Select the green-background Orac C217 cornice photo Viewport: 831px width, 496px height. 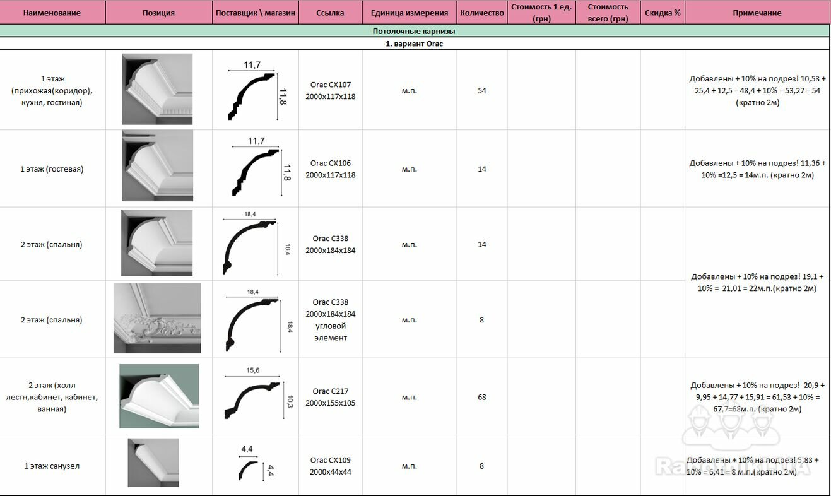(159, 396)
